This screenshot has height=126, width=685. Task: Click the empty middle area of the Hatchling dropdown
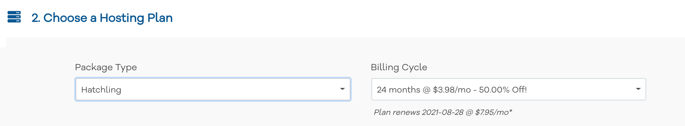[x=230, y=89]
